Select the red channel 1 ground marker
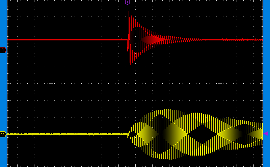270x167 pixels. [x=3, y=50]
